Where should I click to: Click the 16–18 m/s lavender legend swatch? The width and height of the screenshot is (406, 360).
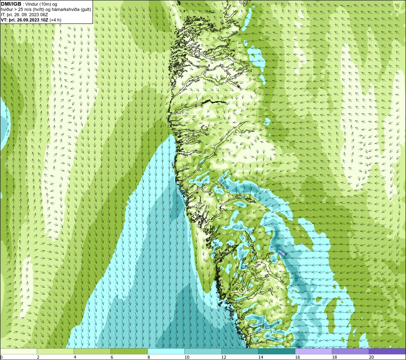click(313, 351)
